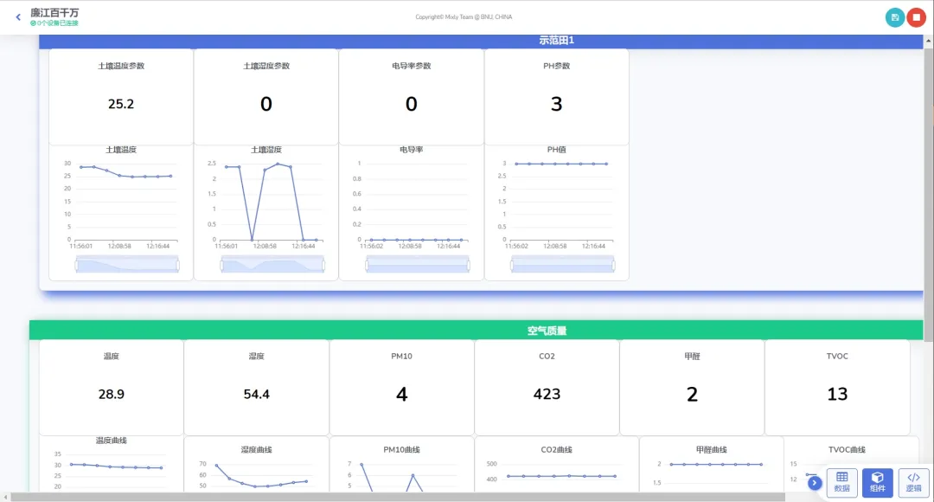Click the device connection status text
This screenshot has width=934, height=502.
click(56, 23)
